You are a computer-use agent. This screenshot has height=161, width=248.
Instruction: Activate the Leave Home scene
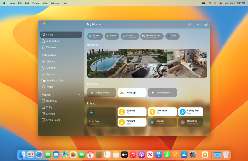162,93
